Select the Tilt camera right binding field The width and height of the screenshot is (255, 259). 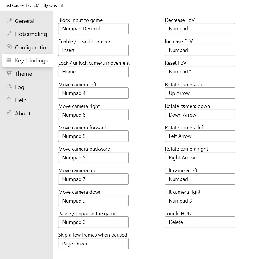tap(200, 201)
